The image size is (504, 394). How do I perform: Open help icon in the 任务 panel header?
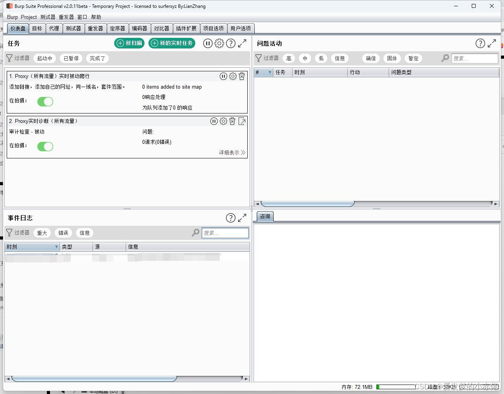pyautogui.click(x=231, y=43)
